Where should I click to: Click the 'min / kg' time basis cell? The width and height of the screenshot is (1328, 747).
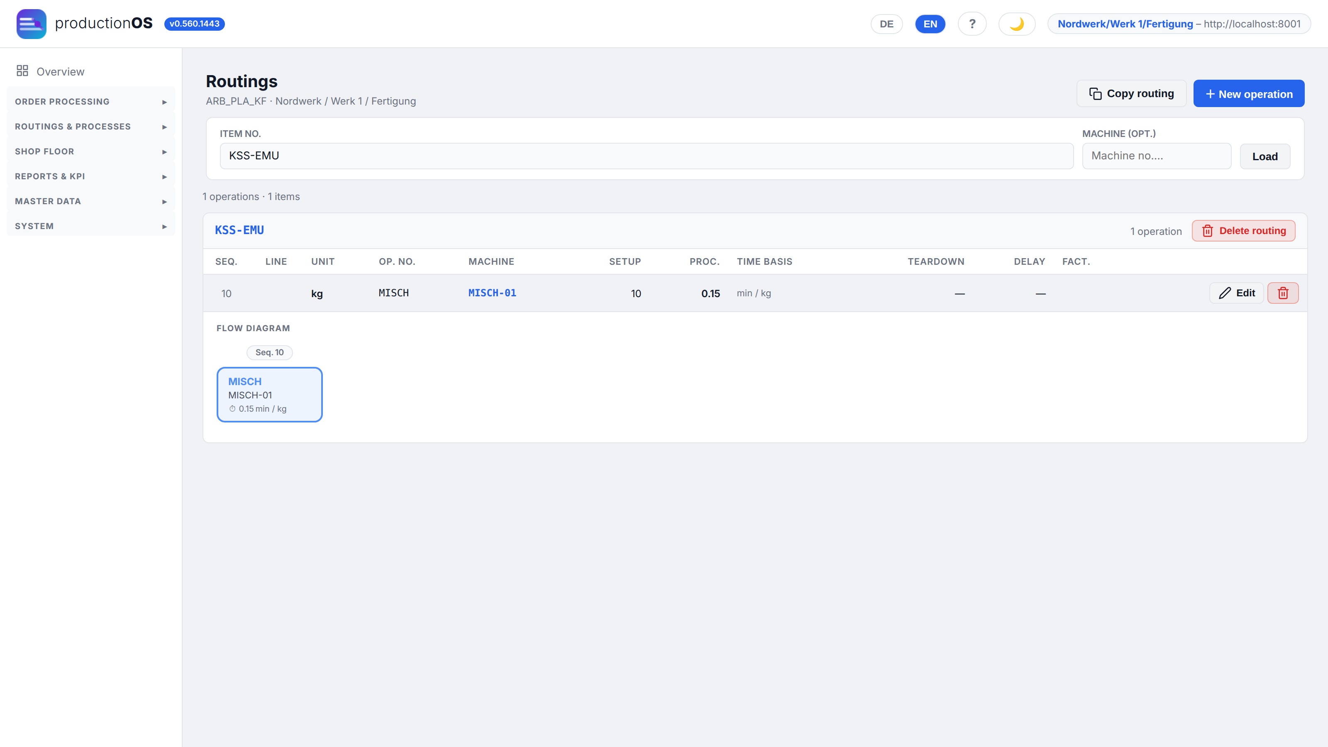(x=754, y=293)
